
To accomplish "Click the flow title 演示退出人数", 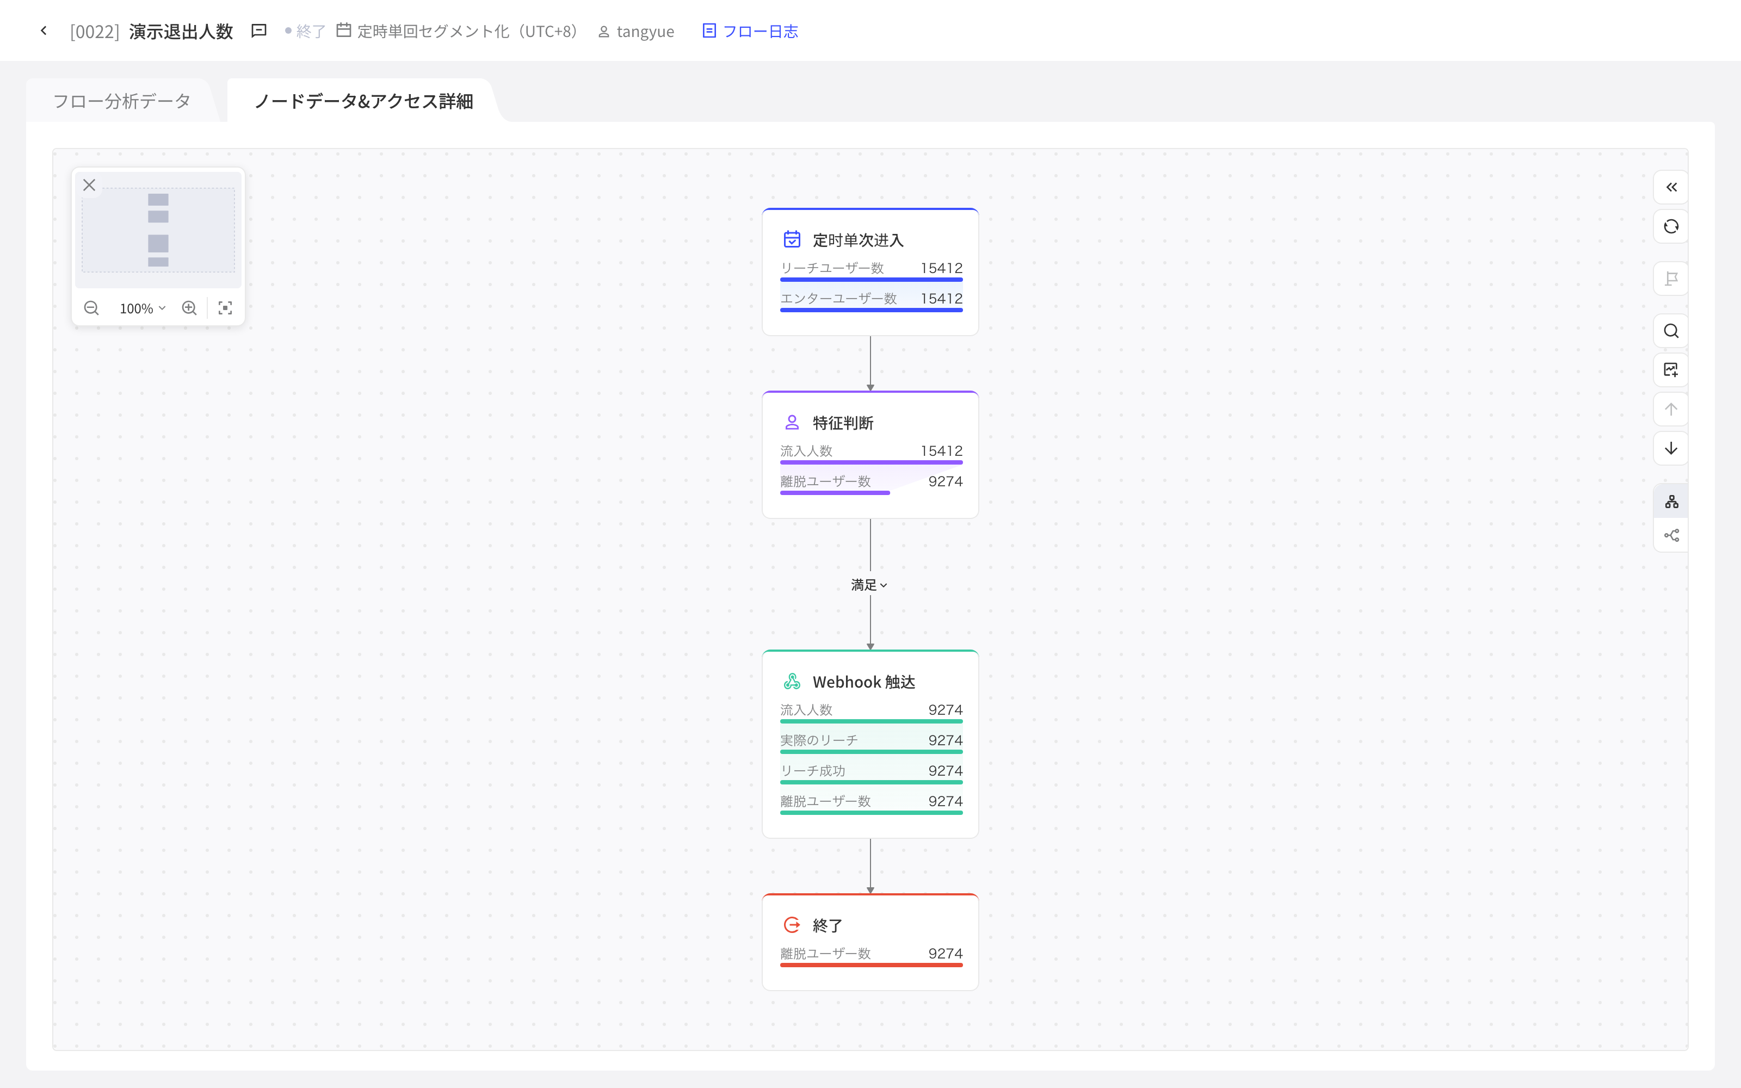I will click(x=181, y=31).
